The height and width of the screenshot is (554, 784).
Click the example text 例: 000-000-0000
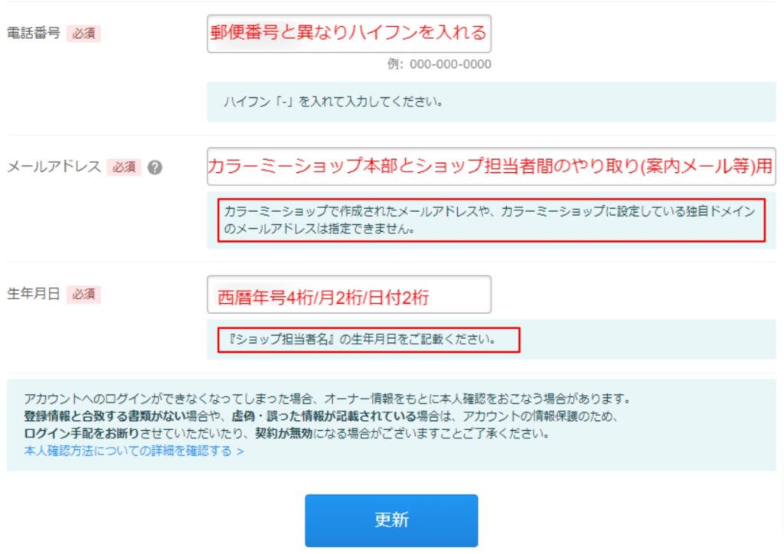tap(439, 64)
